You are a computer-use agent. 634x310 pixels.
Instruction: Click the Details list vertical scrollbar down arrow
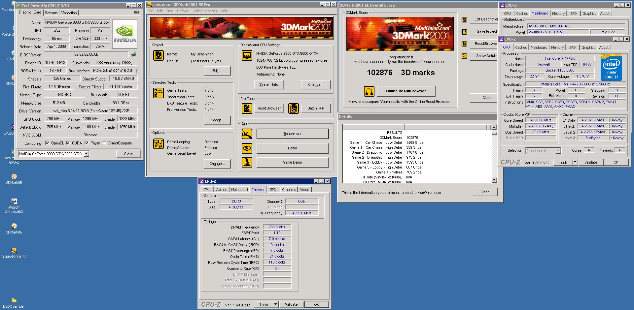pyautogui.click(x=494, y=180)
